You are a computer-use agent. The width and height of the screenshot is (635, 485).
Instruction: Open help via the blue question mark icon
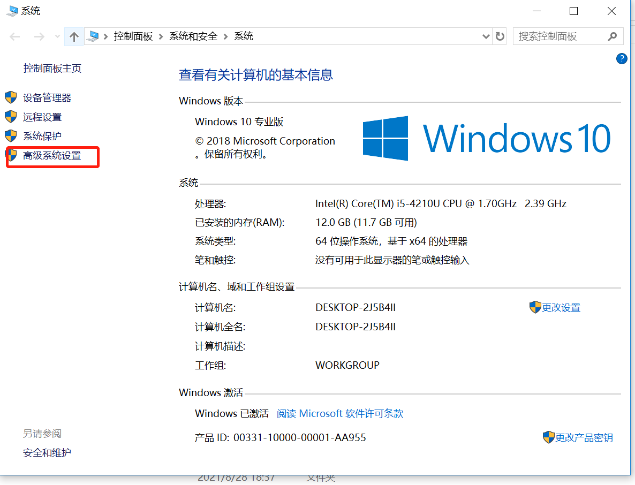point(622,59)
